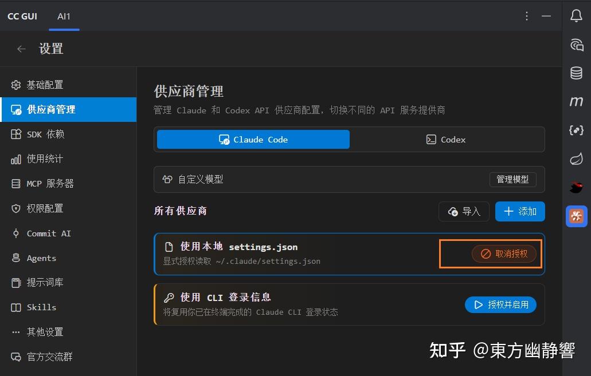Select the AI1 tab
This screenshot has width=591, height=376.
[64, 17]
